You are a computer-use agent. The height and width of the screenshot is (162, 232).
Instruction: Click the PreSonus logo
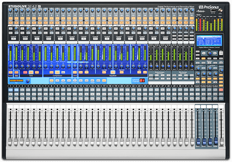click(x=209, y=7)
